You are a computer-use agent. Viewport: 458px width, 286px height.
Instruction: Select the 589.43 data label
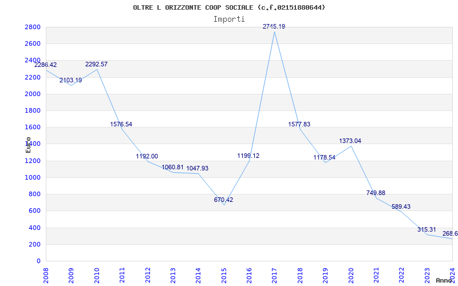[401, 206]
